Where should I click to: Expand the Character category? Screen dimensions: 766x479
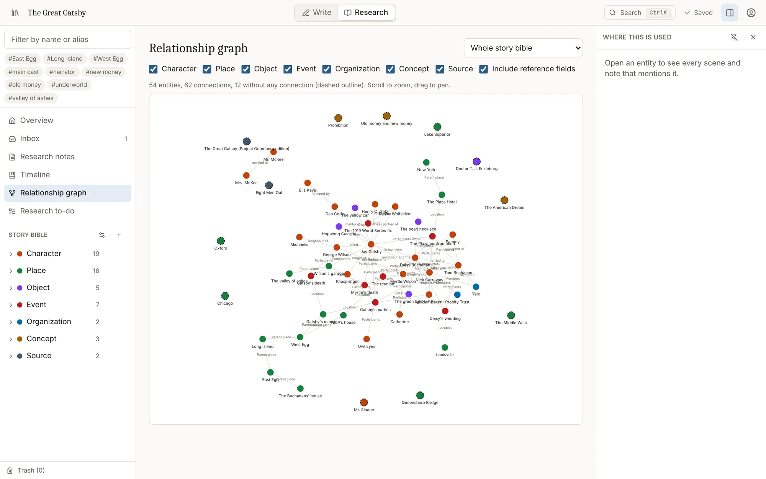pos(11,254)
